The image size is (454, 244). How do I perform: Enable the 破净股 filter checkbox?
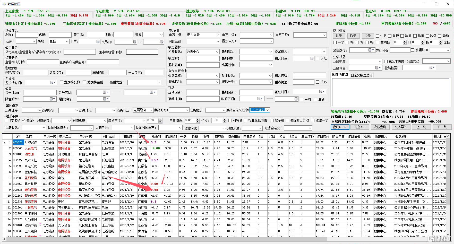click(x=272, y=120)
